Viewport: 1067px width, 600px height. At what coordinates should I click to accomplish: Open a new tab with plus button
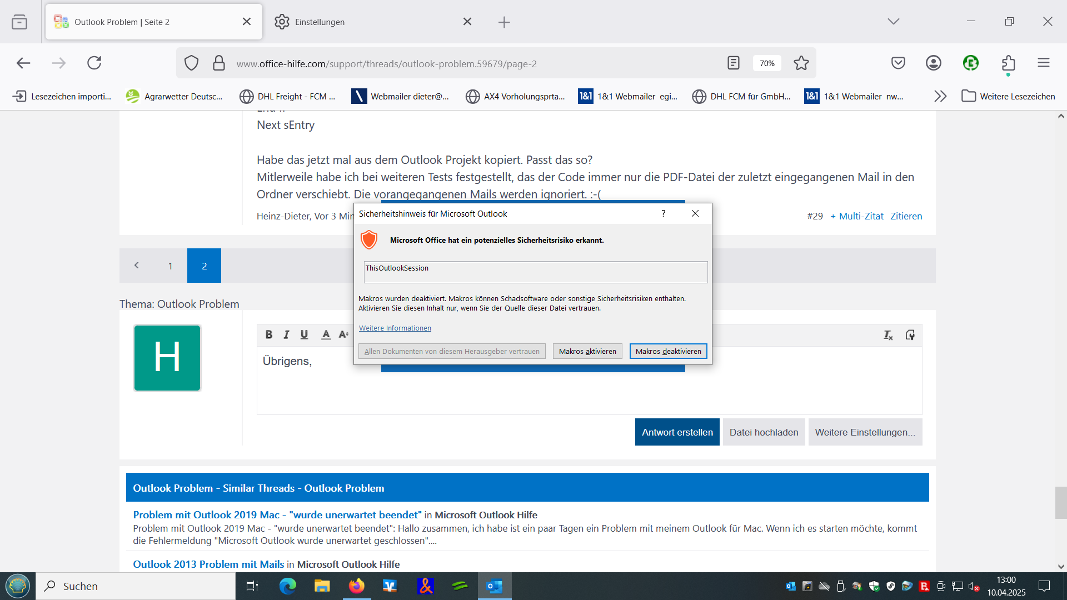[x=504, y=22]
